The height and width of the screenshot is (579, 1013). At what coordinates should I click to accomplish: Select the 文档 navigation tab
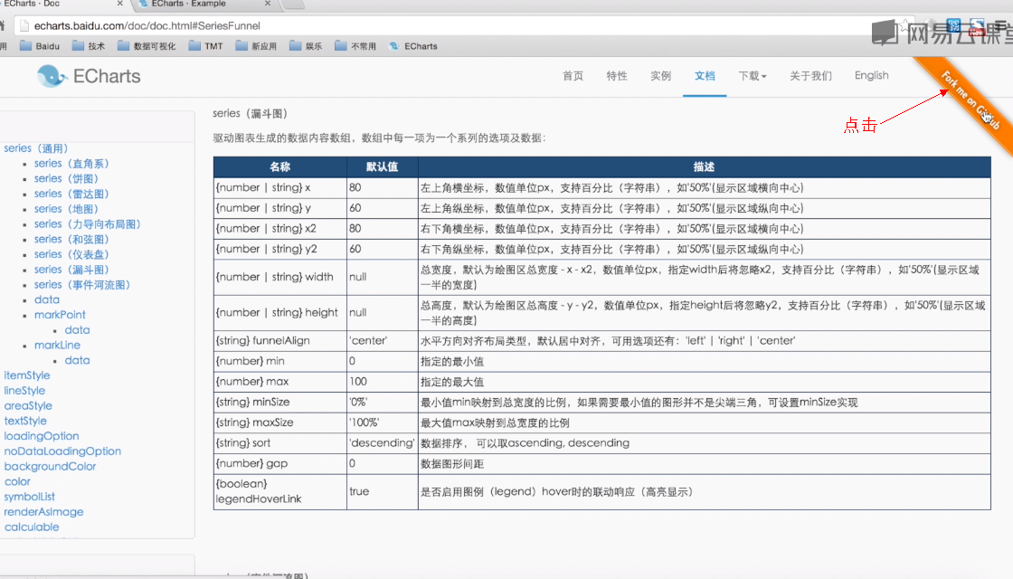(705, 76)
